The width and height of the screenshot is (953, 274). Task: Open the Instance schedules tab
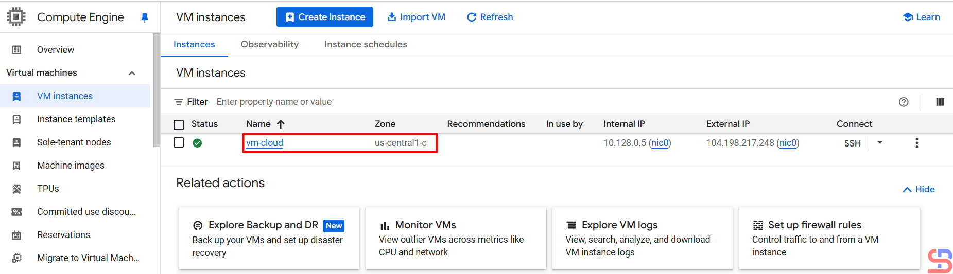366,44
